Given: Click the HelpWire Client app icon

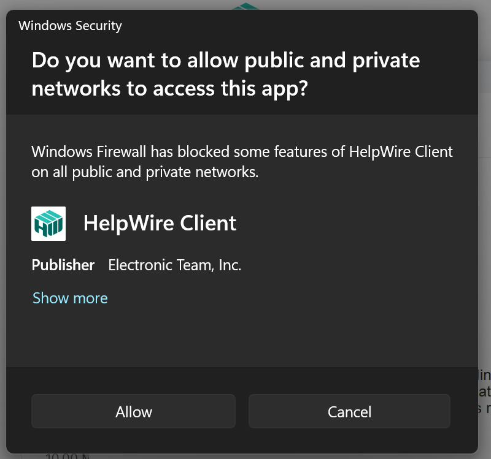Looking at the screenshot, I should click(48, 223).
